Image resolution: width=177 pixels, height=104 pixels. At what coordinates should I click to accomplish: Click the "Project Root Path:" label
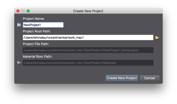[37, 31]
